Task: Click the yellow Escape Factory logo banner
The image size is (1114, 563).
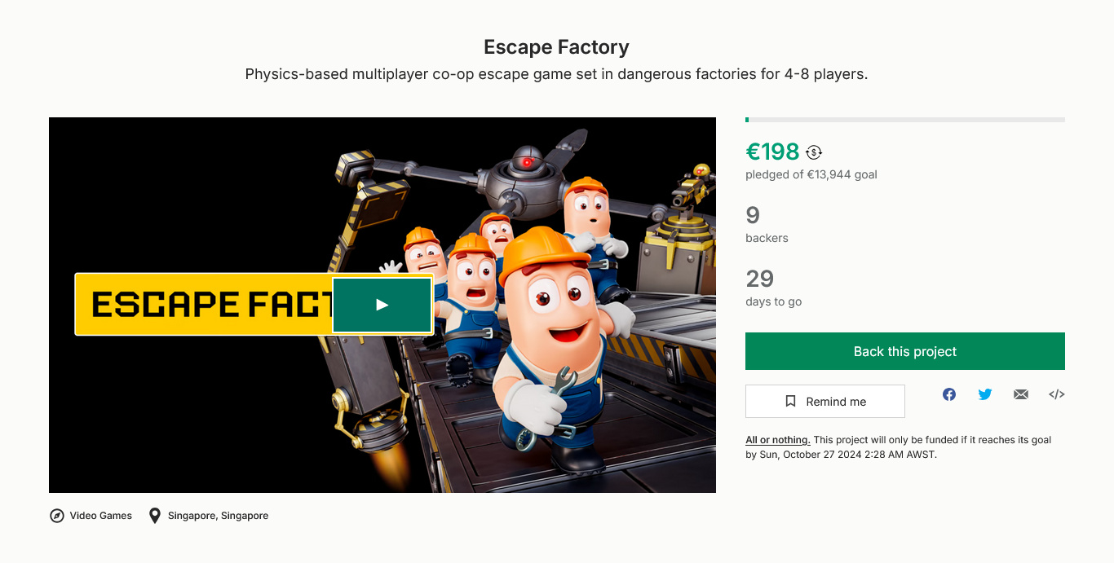Action: [x=204, y=305]
